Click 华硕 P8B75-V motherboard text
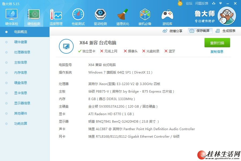This screenshot has width=241, height=161. coord(131,92)
